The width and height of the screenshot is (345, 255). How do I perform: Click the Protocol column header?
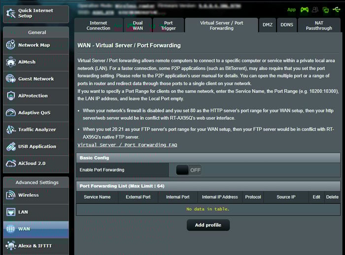(253, 197)
